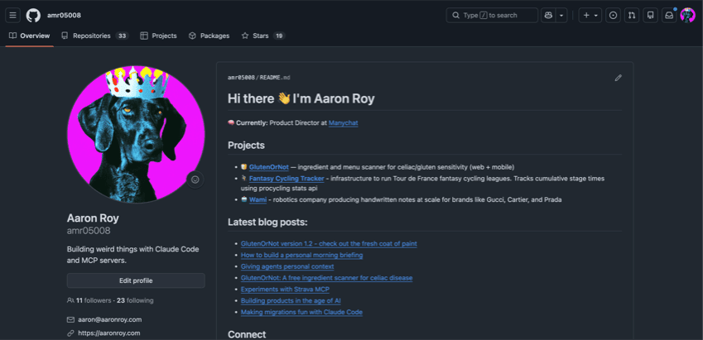Open Building products in the age of AI

[x=291, y=300]
